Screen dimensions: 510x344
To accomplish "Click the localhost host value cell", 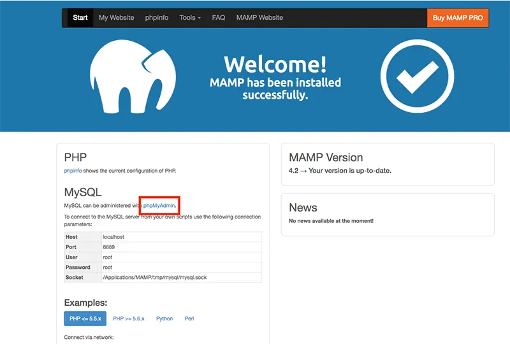I will point(182,237).
